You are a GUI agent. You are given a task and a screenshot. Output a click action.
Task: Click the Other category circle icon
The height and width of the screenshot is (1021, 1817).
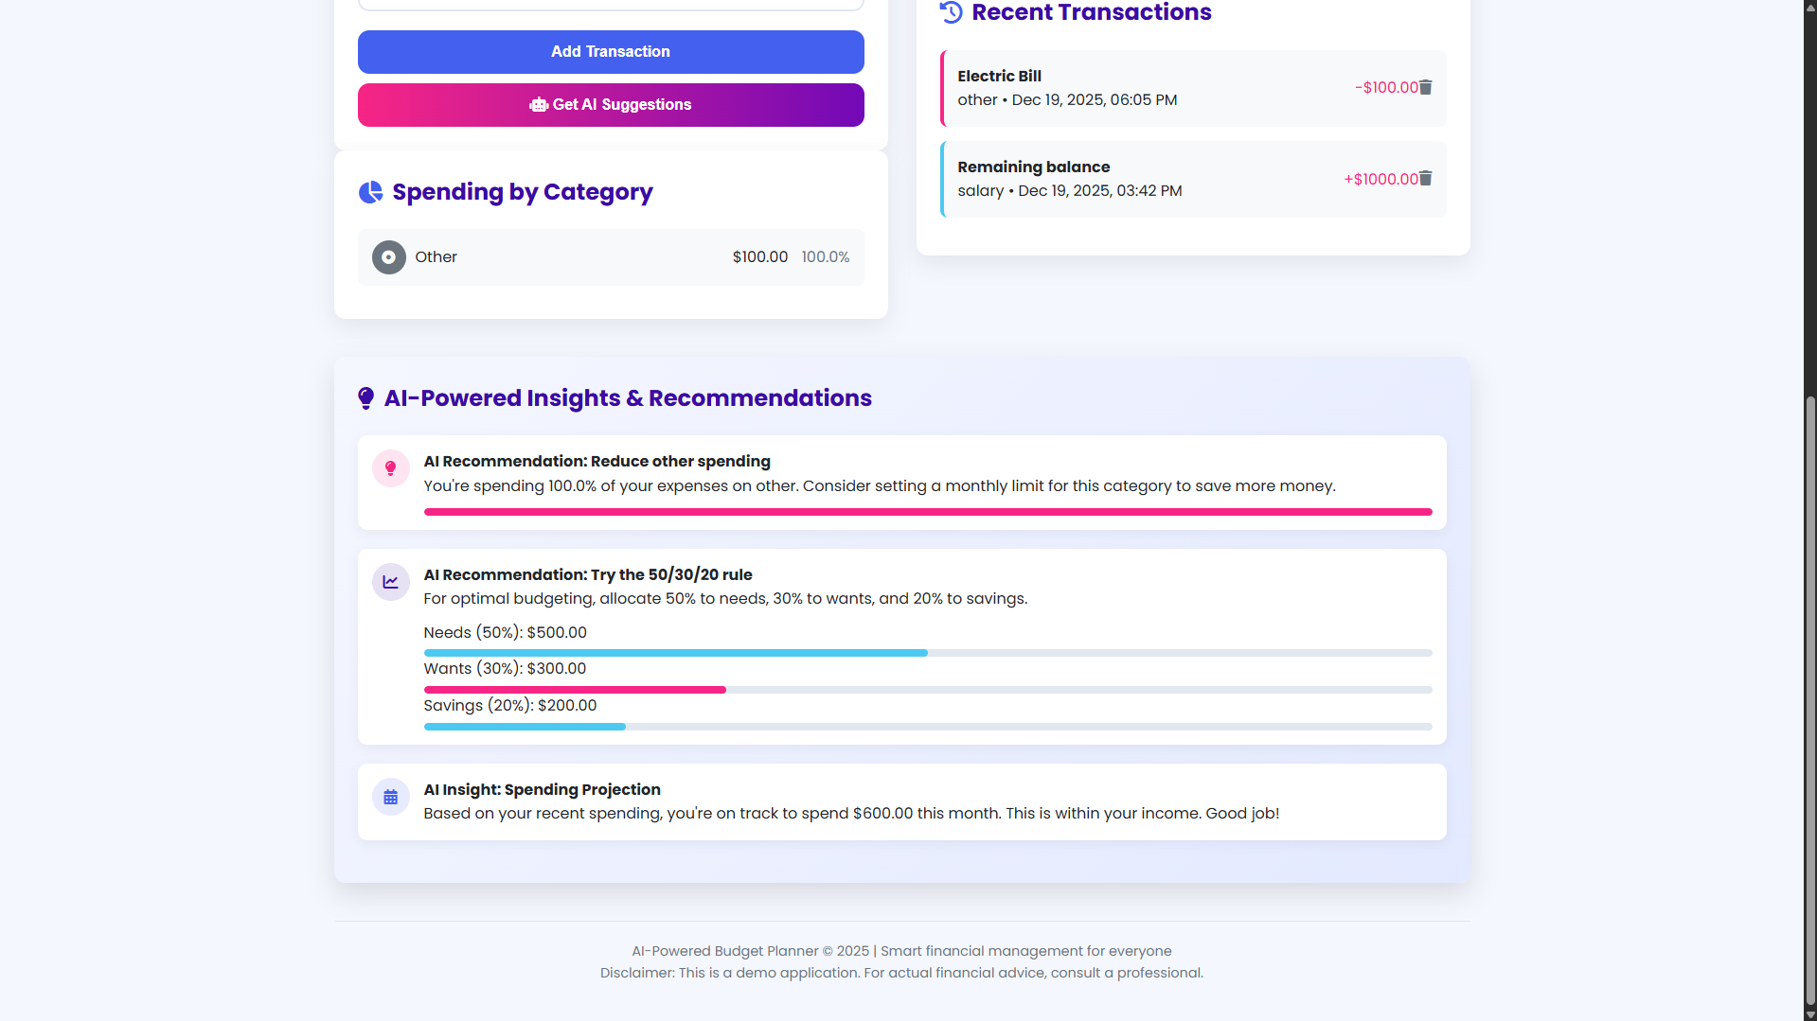[x=388, y=257]
